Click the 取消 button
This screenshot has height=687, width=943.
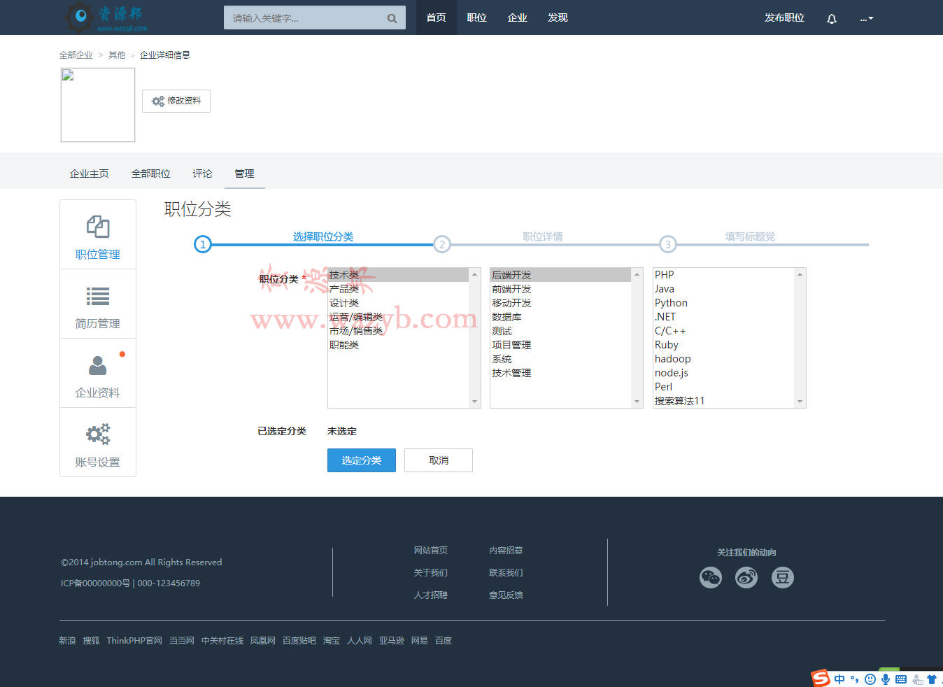pyautogui.click(x=439, y=460)
